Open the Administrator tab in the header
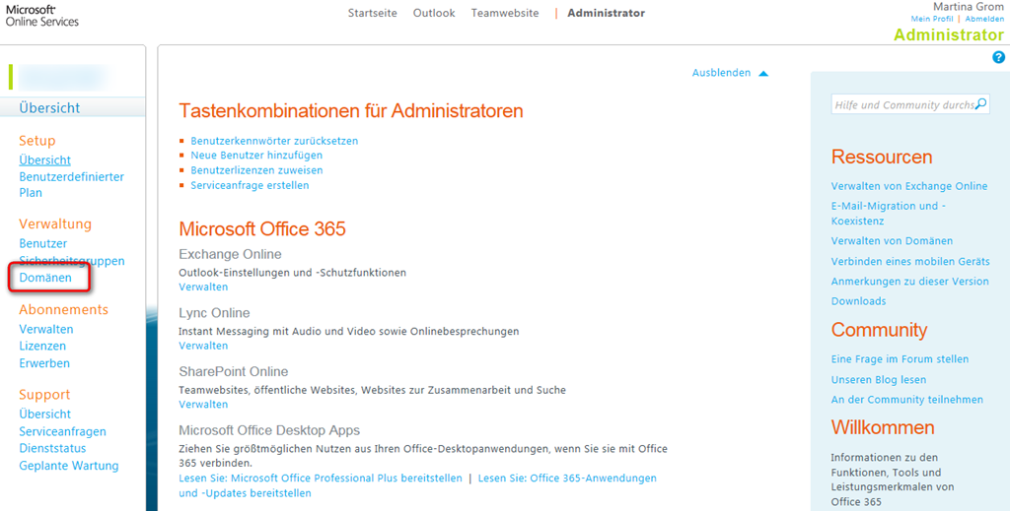Image resolution: width=1010 pixels, height=511 pixels. click(606, 13)
